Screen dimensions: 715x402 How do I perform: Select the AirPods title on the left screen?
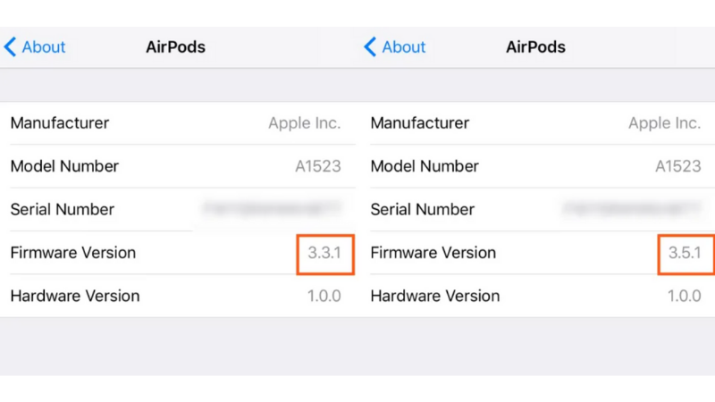pos(175,47)
